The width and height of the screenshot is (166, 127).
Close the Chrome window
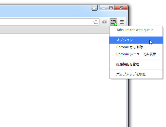coord(121,8)
